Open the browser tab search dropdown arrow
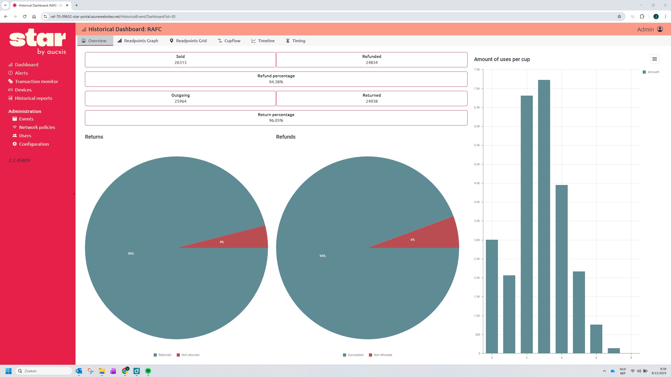Screen dimensions: 671x377 coord(5,5)
